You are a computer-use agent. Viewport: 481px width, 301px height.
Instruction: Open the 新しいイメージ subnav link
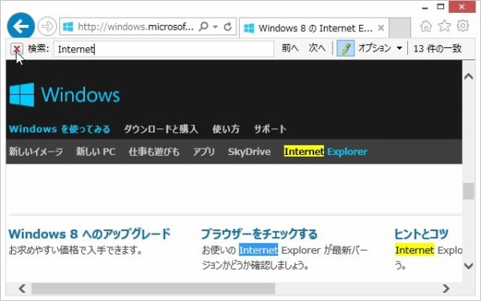[x=36, y=152]
